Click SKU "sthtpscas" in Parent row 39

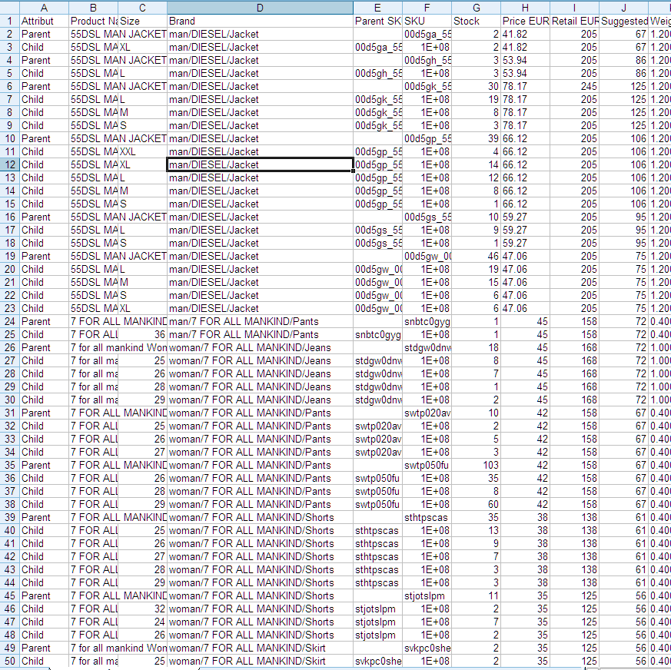point(427,517)
